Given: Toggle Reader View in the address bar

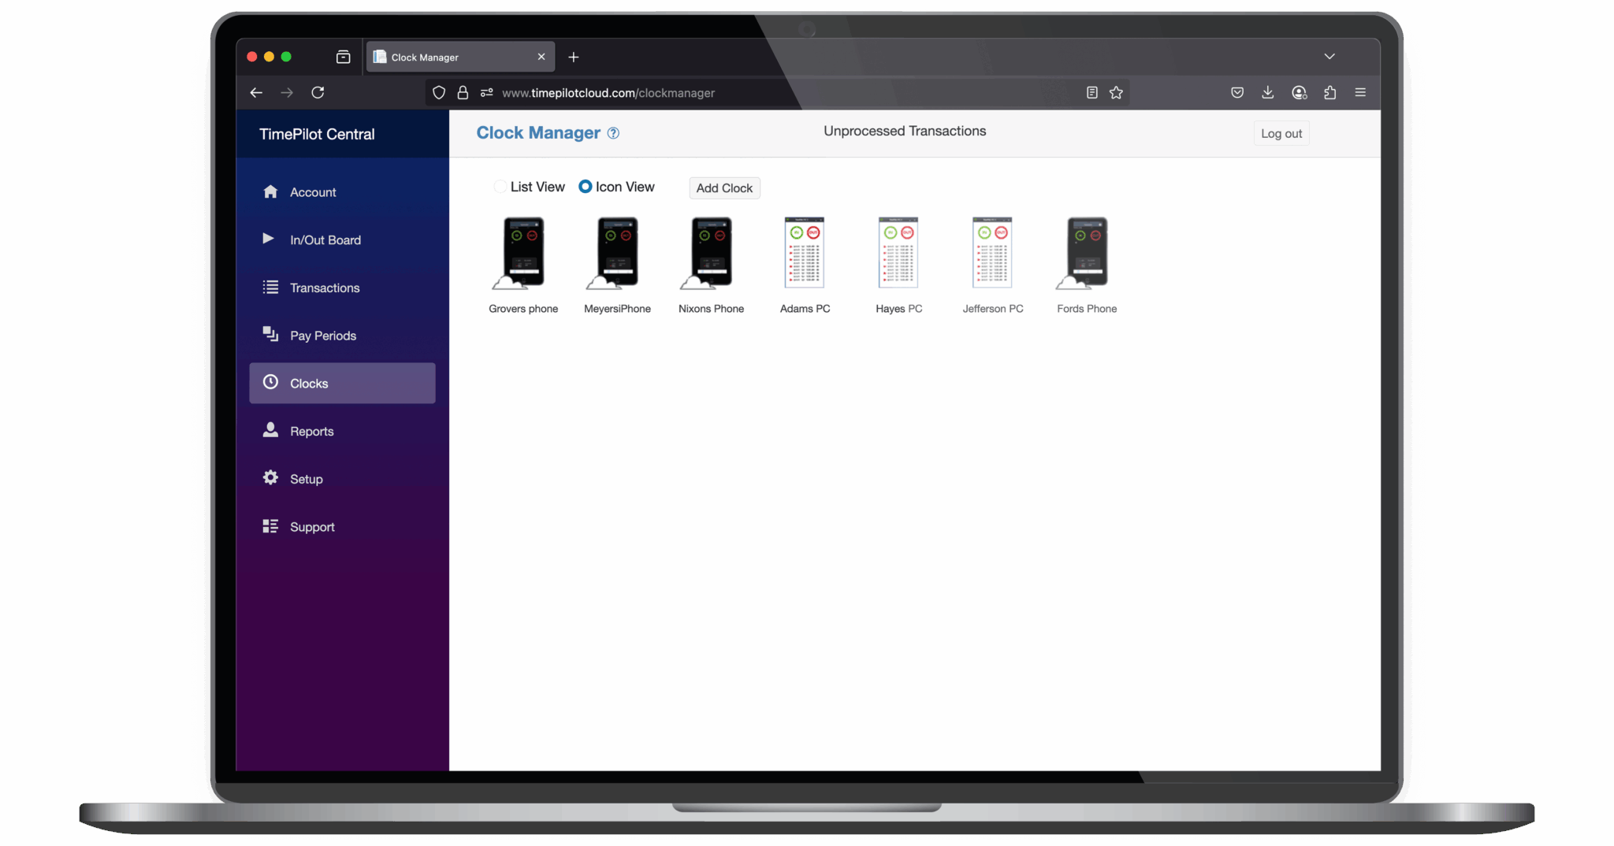Looking at the screenshot, I should [1091, 92].
